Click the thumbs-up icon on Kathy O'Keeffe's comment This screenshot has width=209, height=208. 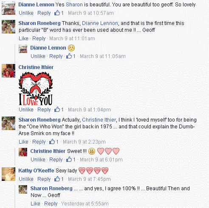pos(57,179)
